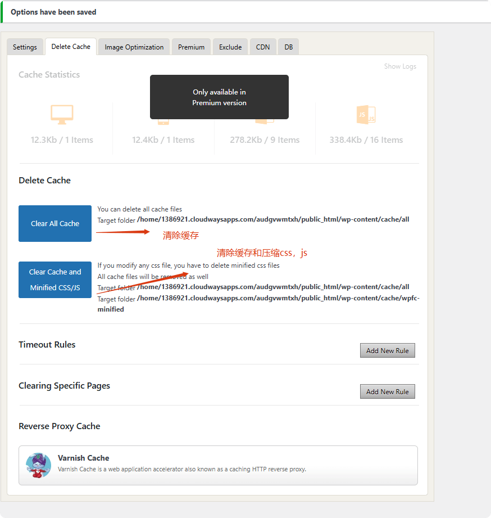Select the Delete Cache tab
The width and height of the screenshot is (491, 518).
coord(71,47)
